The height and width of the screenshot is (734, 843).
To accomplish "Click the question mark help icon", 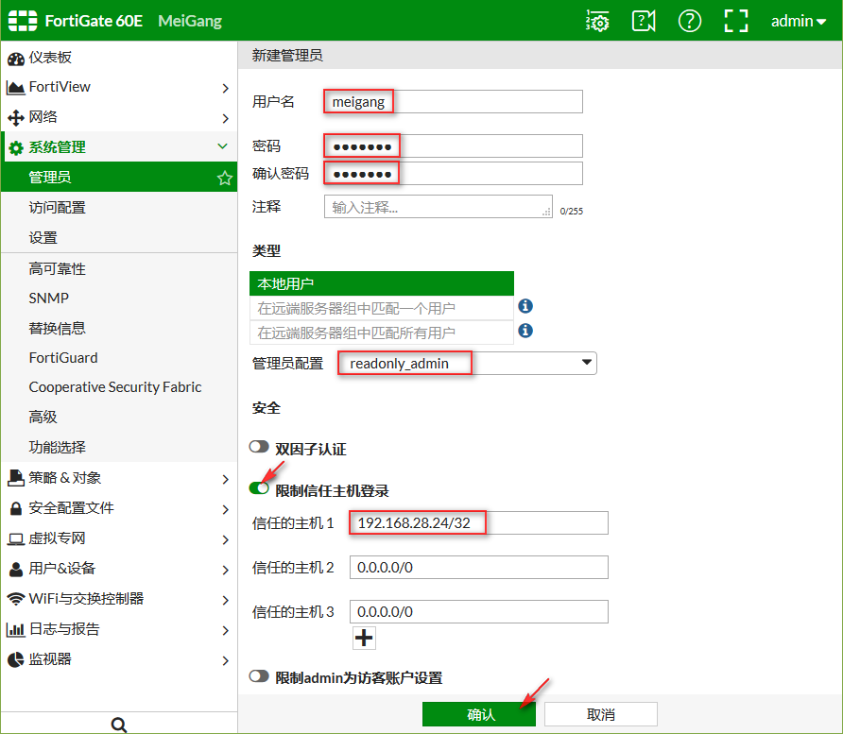I will [690, 21].
